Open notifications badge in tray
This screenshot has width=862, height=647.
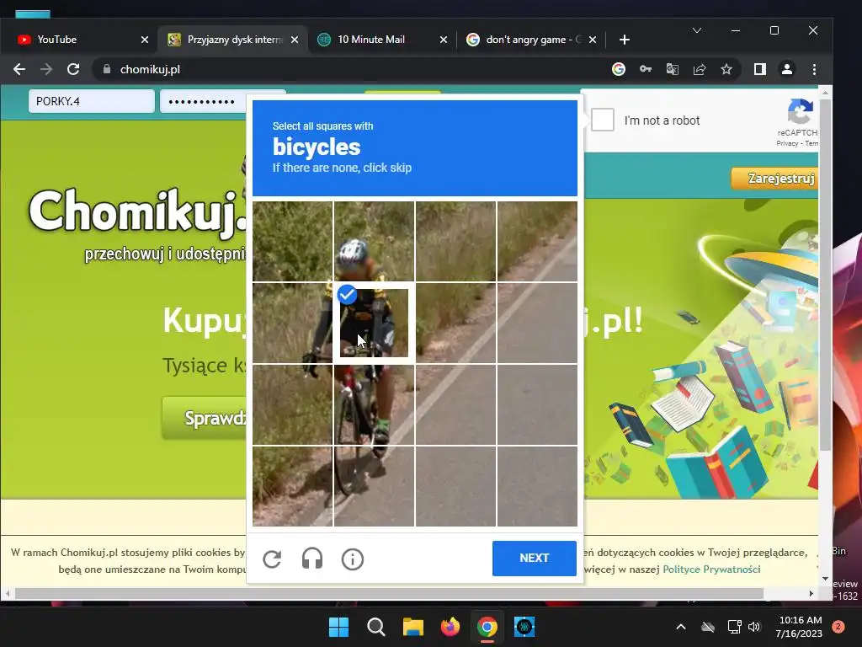click(838, 627)
